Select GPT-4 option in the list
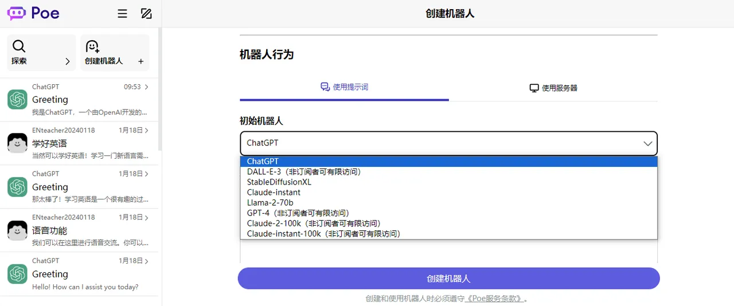 (x=448, y=213)
